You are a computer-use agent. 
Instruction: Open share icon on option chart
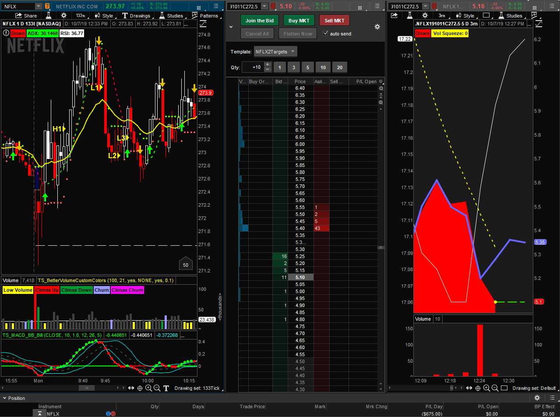(394, 16)
